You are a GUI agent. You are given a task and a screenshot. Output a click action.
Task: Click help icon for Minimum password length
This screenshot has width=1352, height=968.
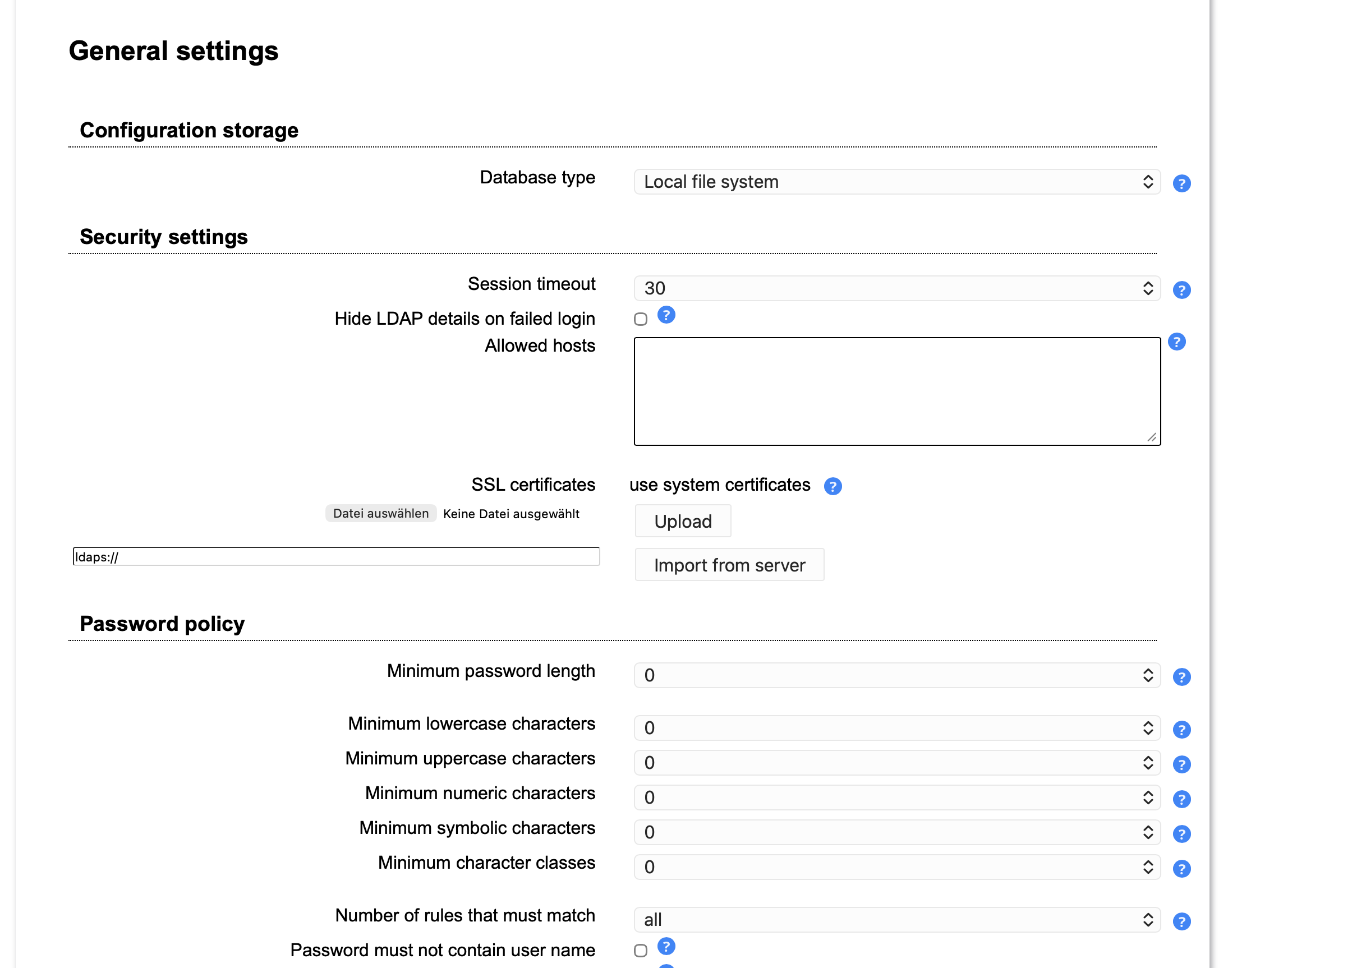point(1181,677)
